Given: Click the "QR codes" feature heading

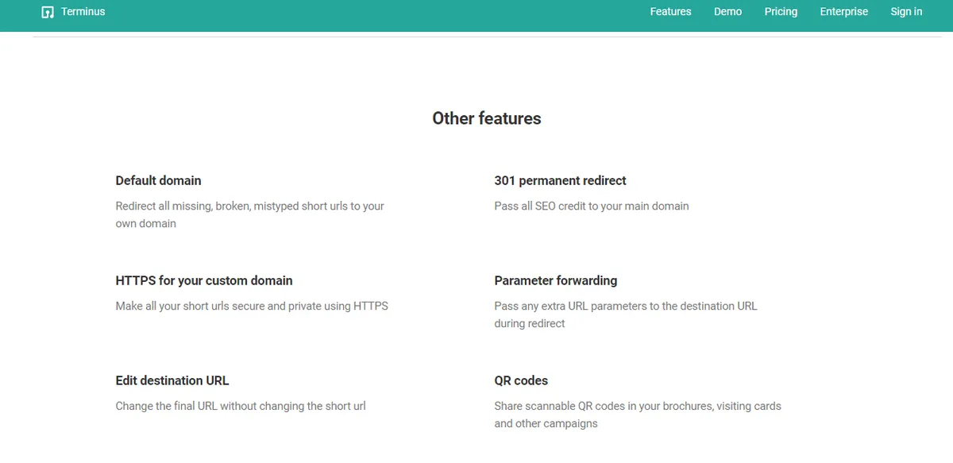Looking at the screenshot, I should click(521, 380).
